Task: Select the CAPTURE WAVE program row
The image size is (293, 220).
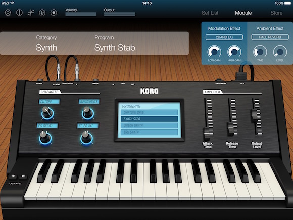Action: (x=150, y=112)
